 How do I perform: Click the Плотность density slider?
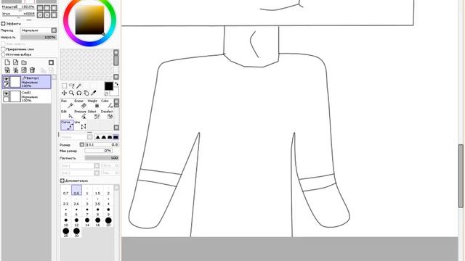[x=102, y=158]
